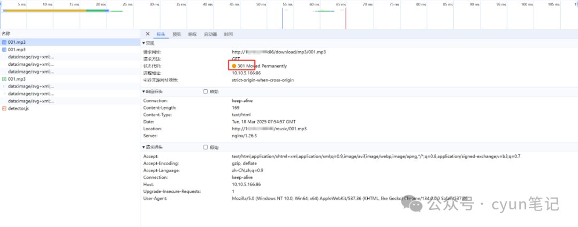
Task: Click the green request bar near 60 ms
Action: click(323, 11)
